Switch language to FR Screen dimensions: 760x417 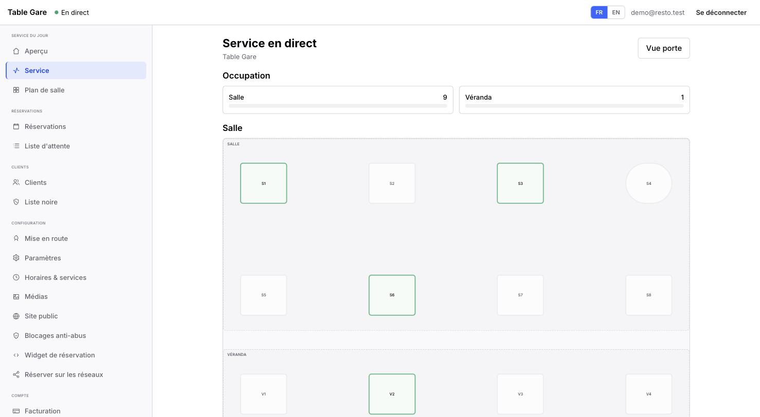[599, 12]
